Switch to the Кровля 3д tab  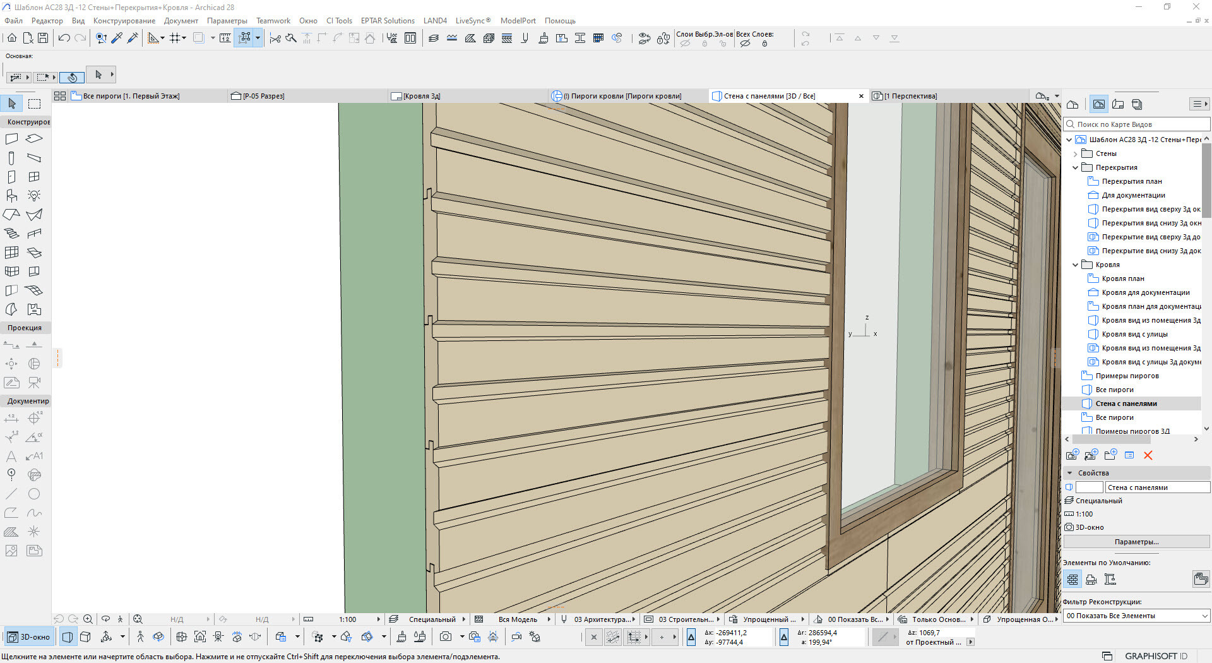click(x=422, y=96)
